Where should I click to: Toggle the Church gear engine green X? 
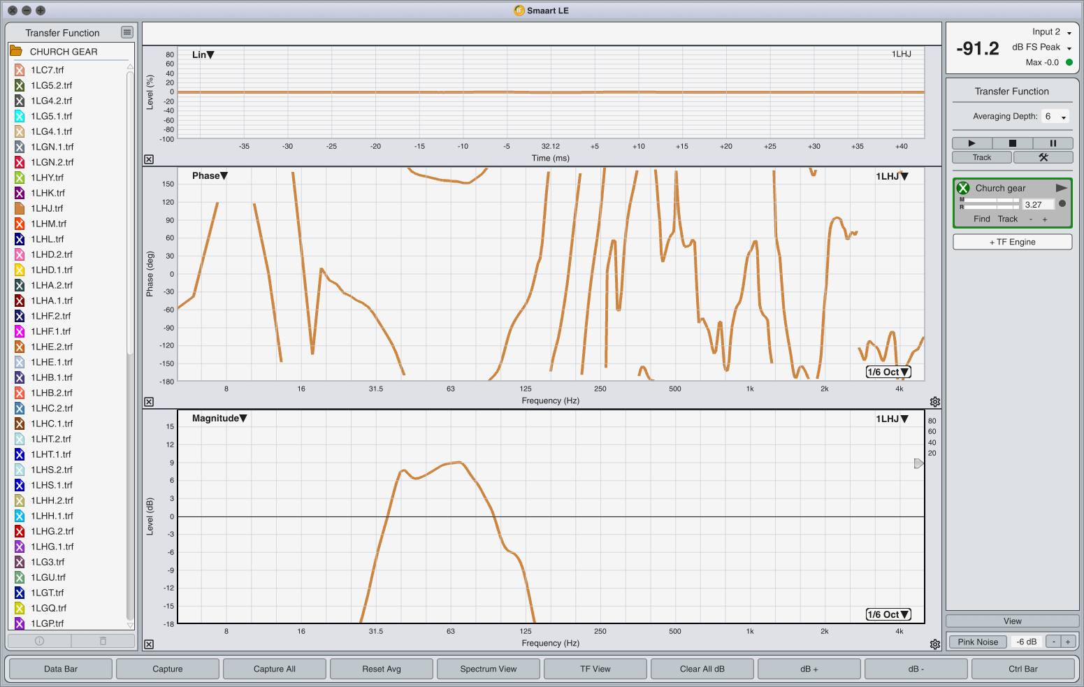click(963, 188)
